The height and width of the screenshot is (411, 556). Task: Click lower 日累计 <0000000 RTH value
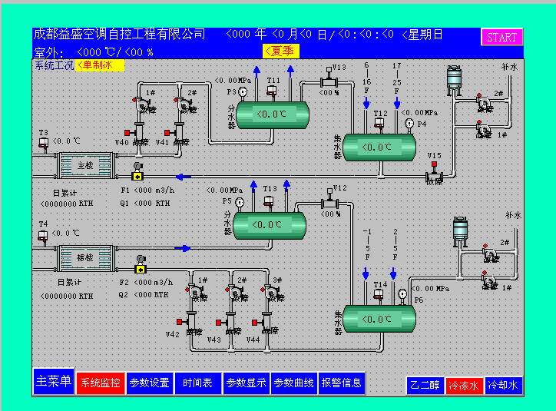[67, 296]
